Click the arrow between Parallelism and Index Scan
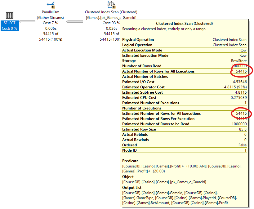The height and width of the screenshot is (209, 254). tap(74, 21)
